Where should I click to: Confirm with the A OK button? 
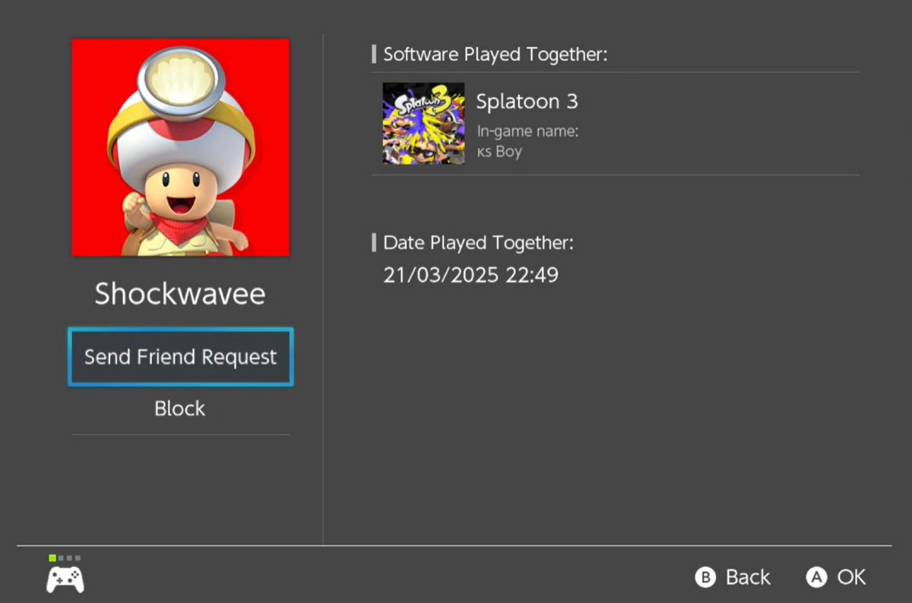(x=836, y=577)
